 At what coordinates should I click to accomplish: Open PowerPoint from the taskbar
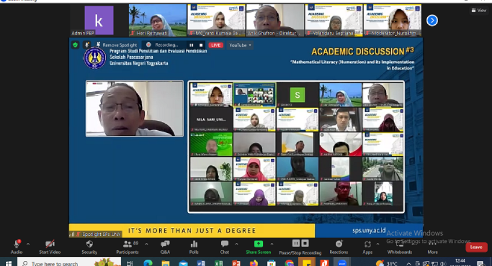point(236,263)
